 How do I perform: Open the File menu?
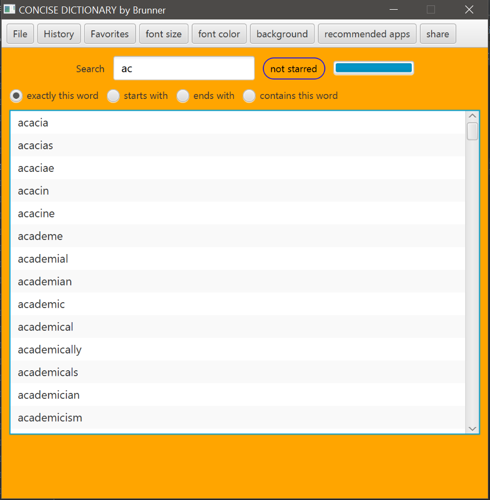(20, 34)
